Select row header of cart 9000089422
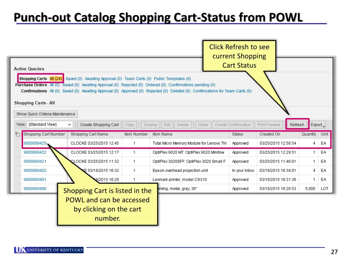The height and width of the screenshot is (259, 345). (18, 152)
